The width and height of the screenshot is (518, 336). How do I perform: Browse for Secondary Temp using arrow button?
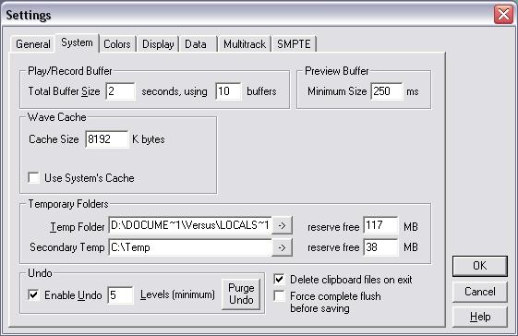[282, 247]
